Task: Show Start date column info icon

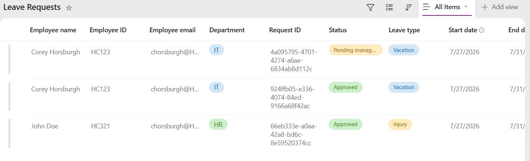Action: click(x=481, y=30)
